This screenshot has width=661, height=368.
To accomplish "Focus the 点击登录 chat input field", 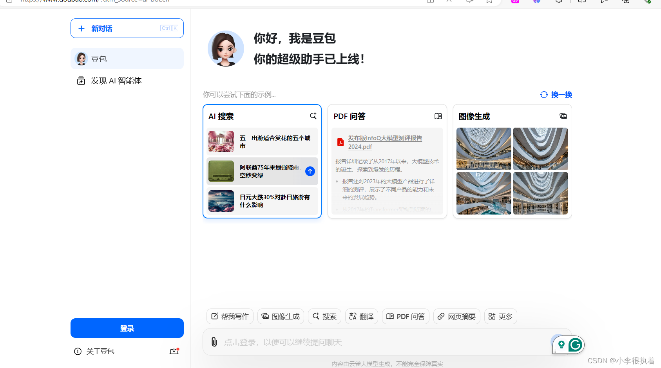I will 387,342.
